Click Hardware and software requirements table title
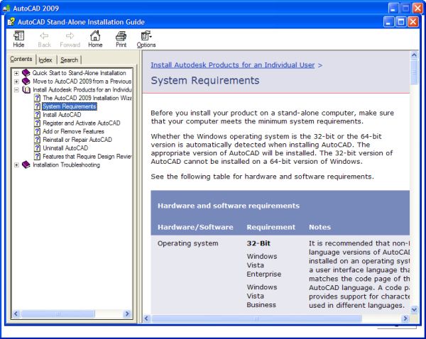Image resolution: width=426 pixels, height=339 pixels. (x=229, y=206)
